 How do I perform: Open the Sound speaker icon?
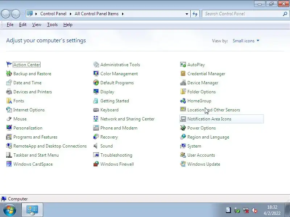96,146
